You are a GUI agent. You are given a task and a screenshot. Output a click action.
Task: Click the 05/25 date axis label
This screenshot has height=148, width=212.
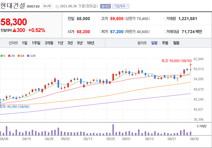(111, 139)
